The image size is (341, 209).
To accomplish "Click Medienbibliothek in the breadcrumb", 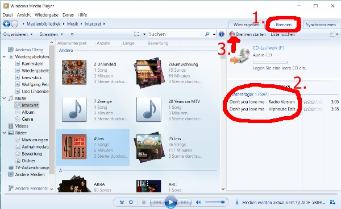I will [x=44, y=24].
